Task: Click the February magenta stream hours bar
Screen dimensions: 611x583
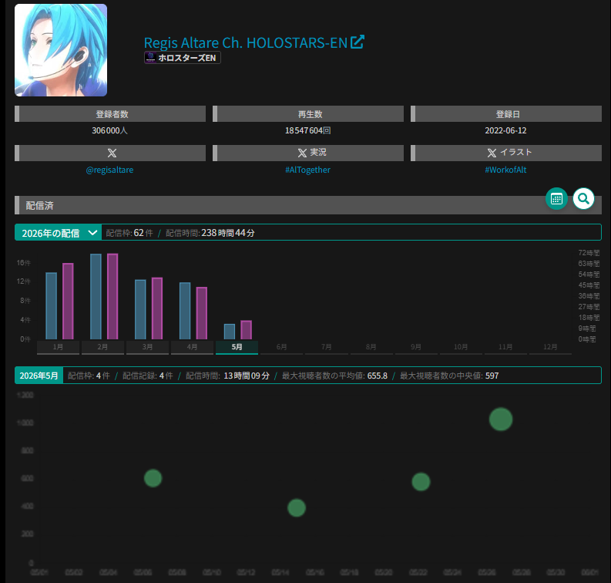Action: click(x=112, y=296)
